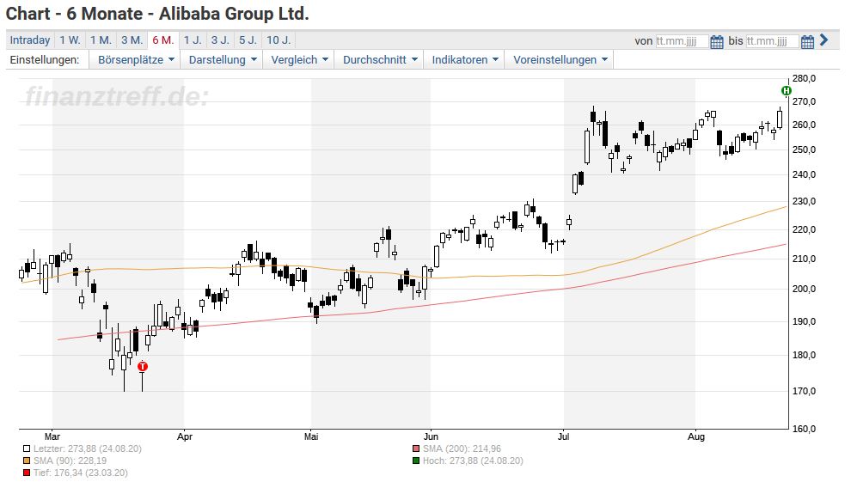851x482 pixels.
Task: Click the orange SMA (90) legend swatch
Action: coord(27,461)
